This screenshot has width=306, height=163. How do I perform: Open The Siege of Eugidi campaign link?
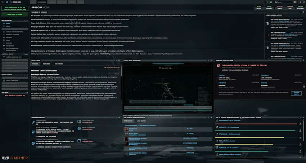pos(288,34)
